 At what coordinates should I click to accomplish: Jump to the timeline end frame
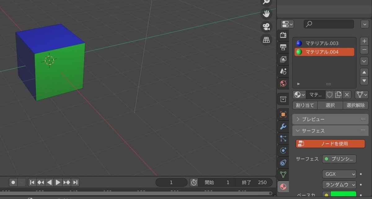[75, 182]
